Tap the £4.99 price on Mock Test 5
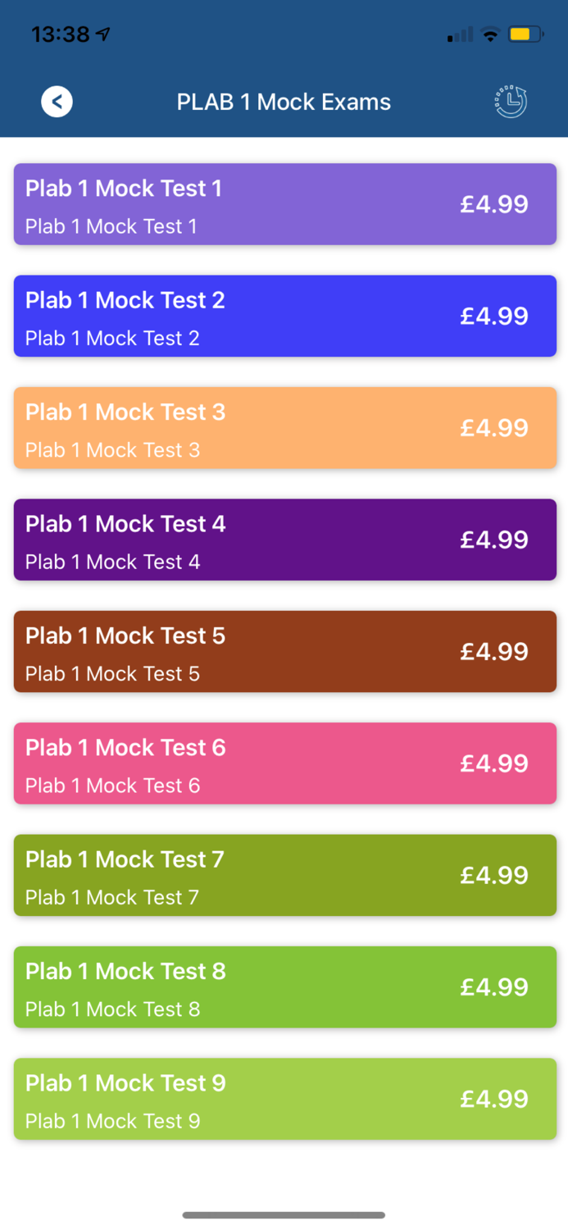568x1230 pixels. pyautogui.click(x=494, y=651)
